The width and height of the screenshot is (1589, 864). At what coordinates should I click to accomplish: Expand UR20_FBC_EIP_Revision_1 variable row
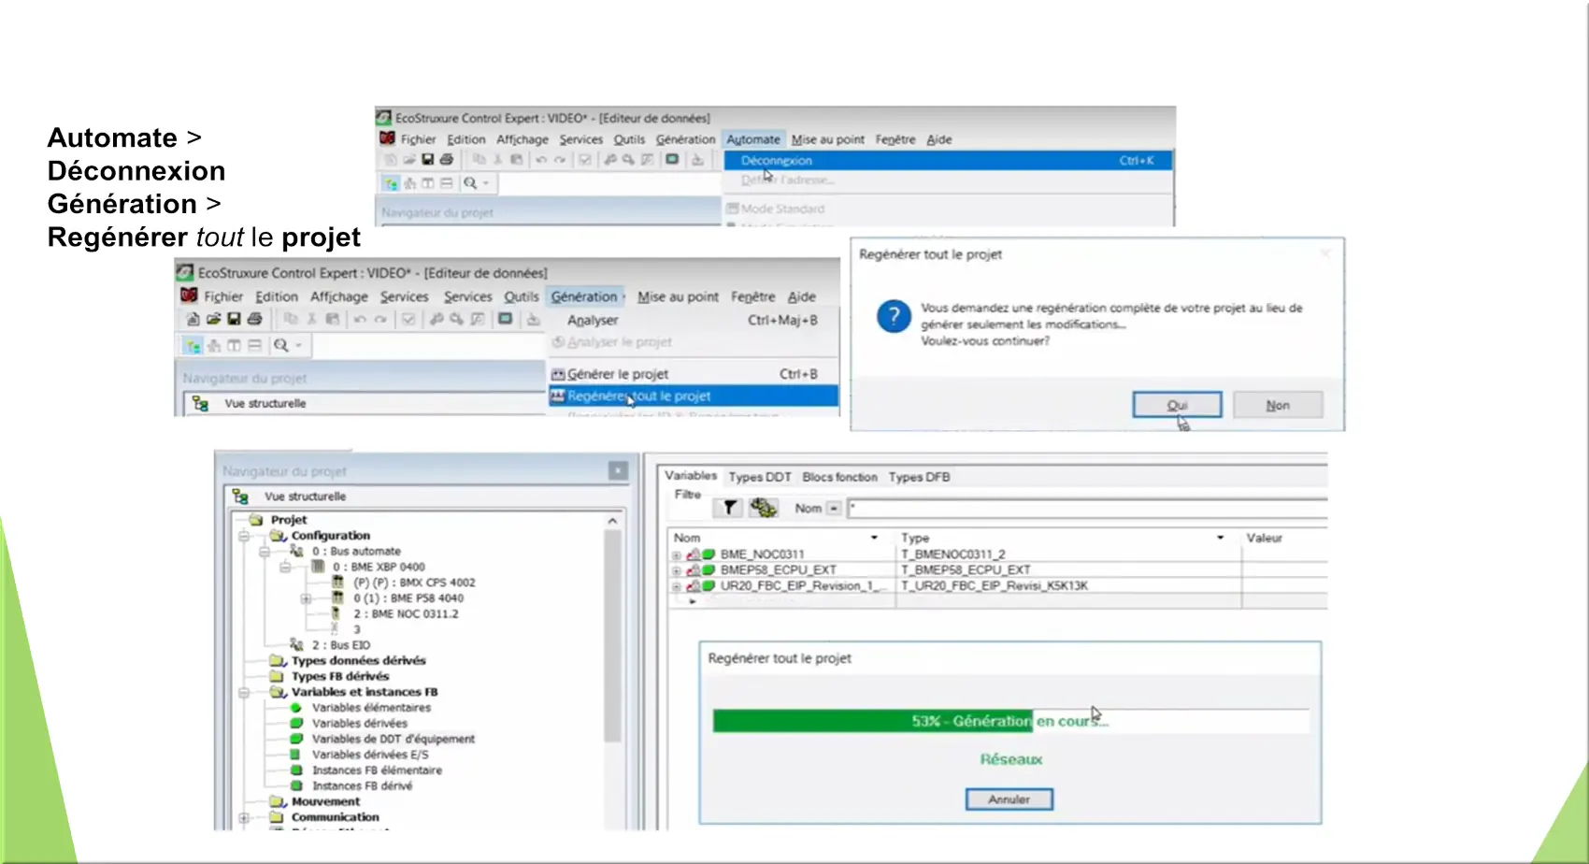676,586
